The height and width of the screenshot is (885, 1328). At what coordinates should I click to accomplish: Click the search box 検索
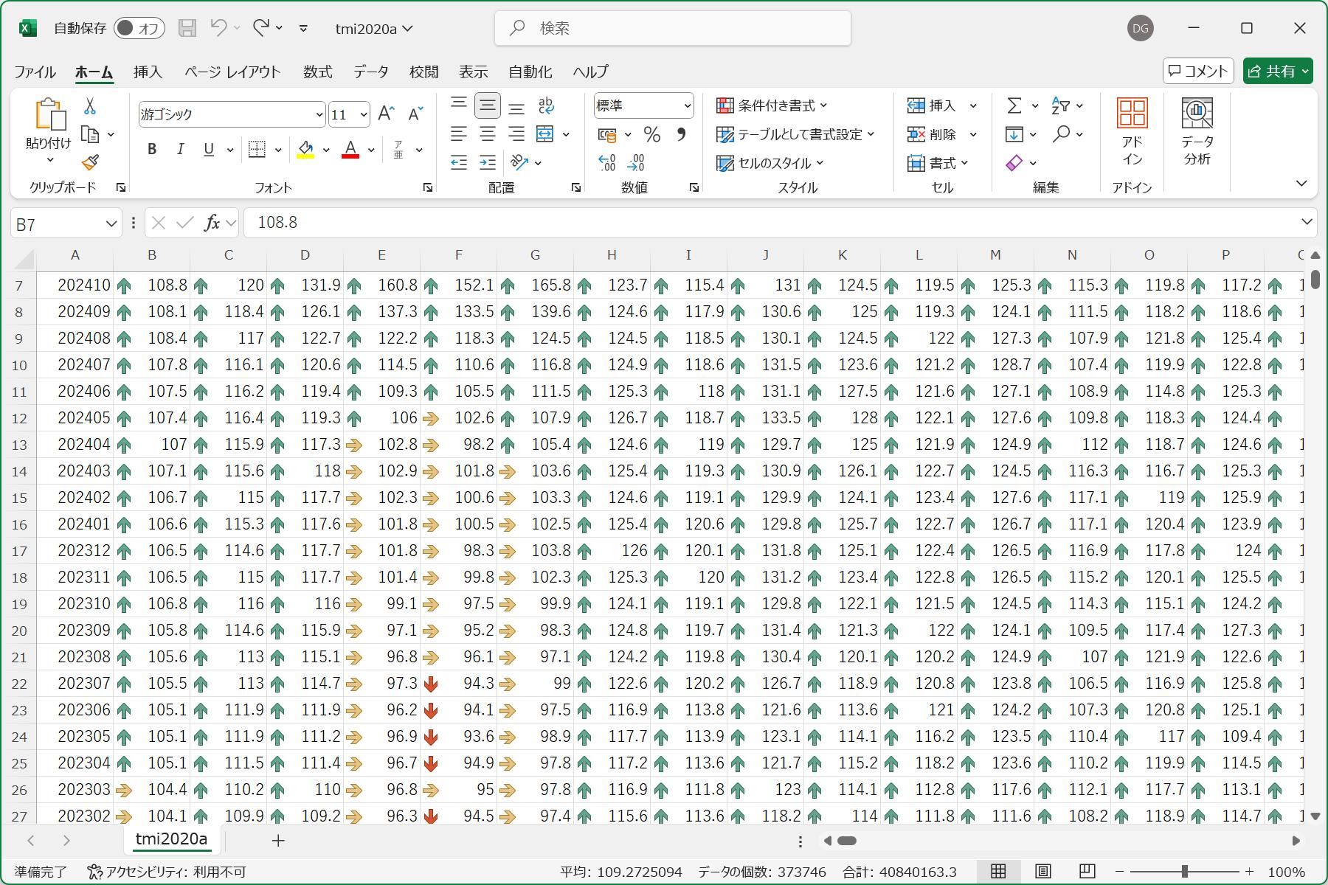click(673, 28)
